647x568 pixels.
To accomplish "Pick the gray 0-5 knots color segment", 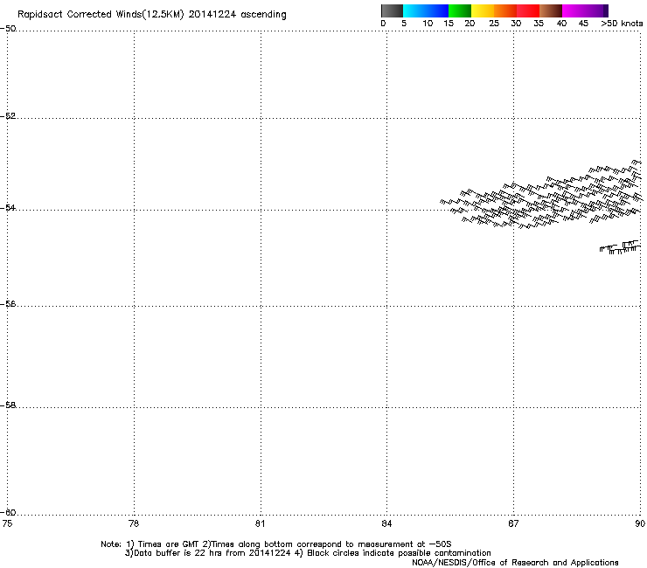I will coord(392,10).
